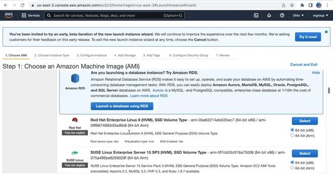Click the SUSE Linux chameleon icon
333x187 pixels.
coord(75,153)
